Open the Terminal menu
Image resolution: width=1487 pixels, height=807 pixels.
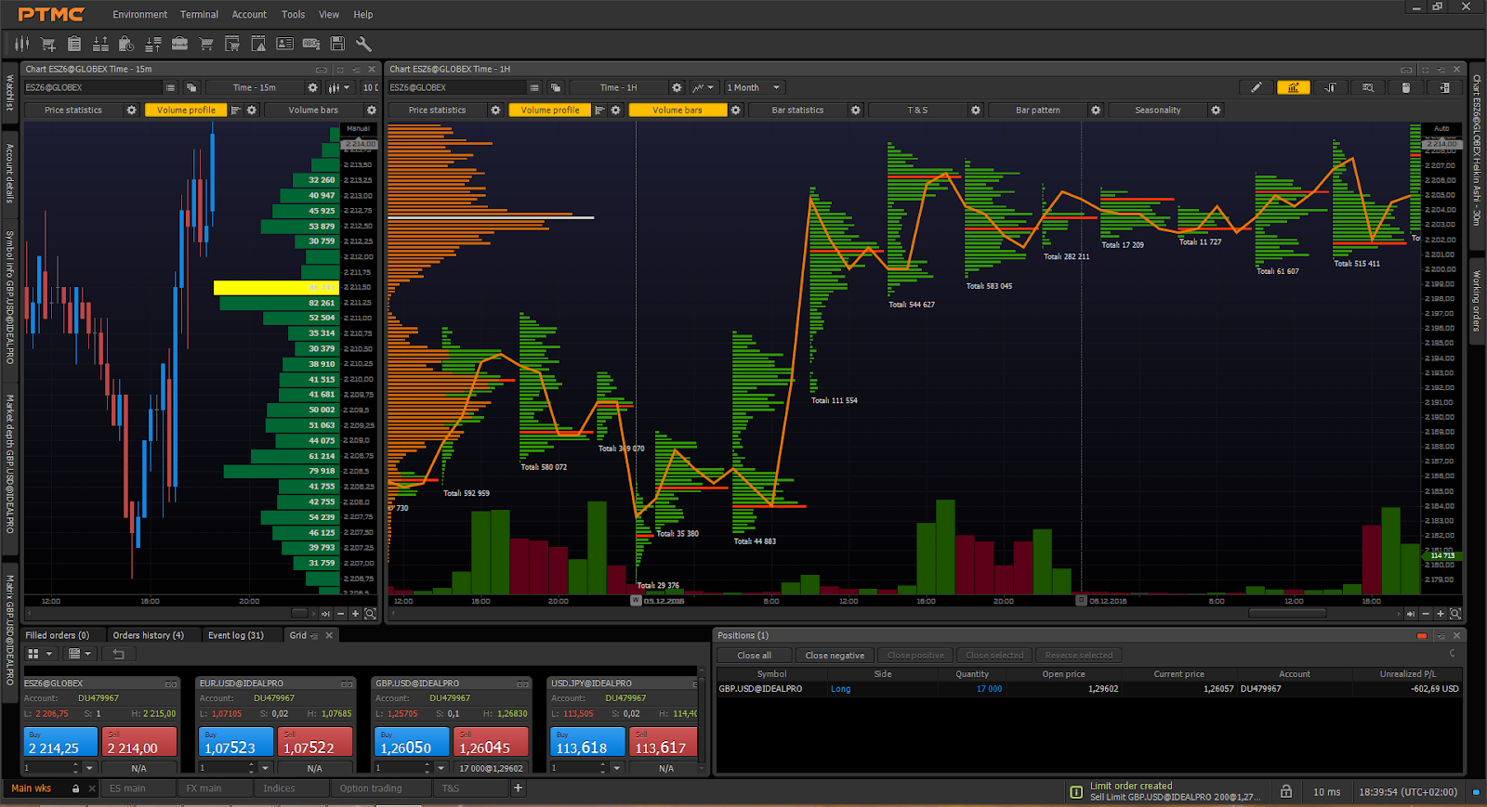pos(199,14)
